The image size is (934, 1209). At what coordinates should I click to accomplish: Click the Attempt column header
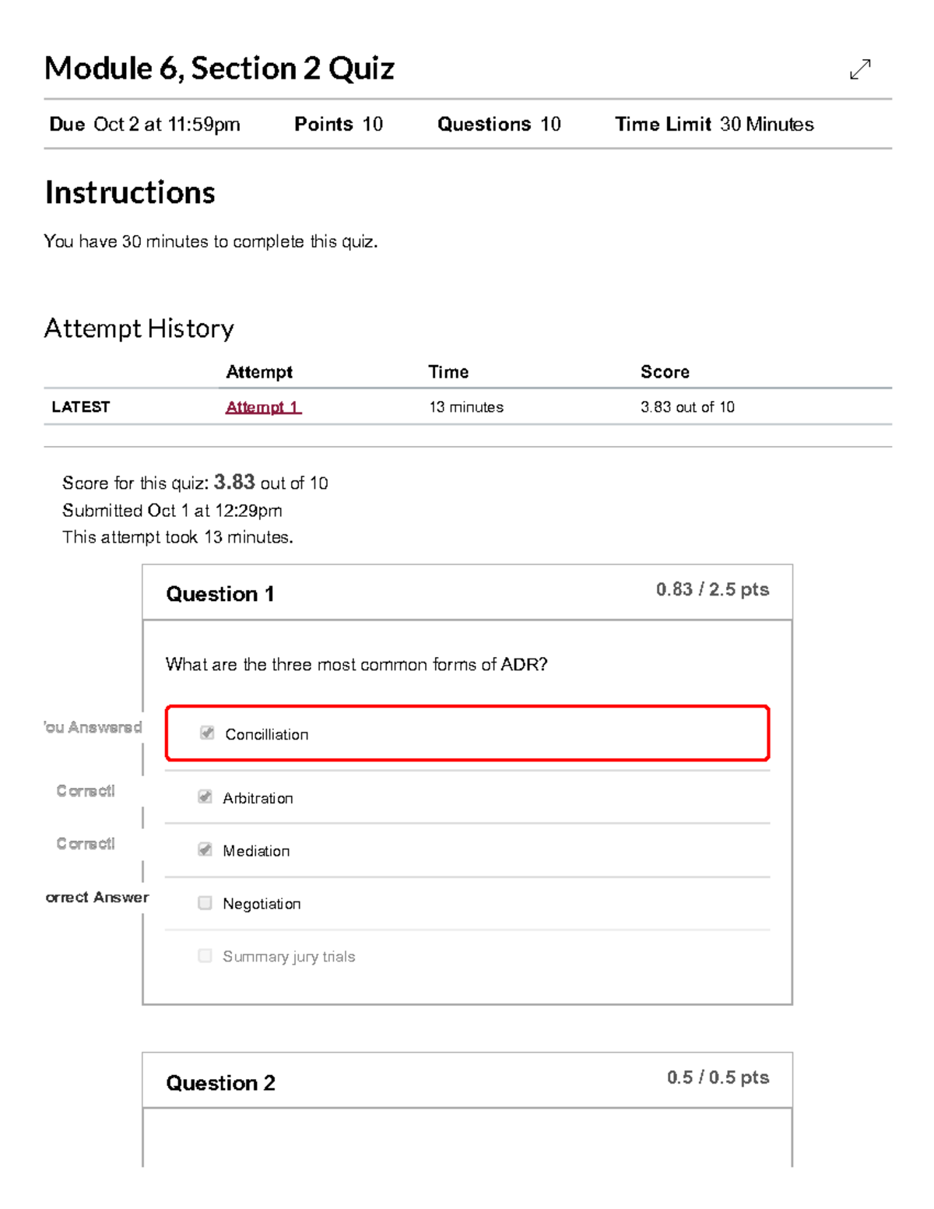point(259,372)
